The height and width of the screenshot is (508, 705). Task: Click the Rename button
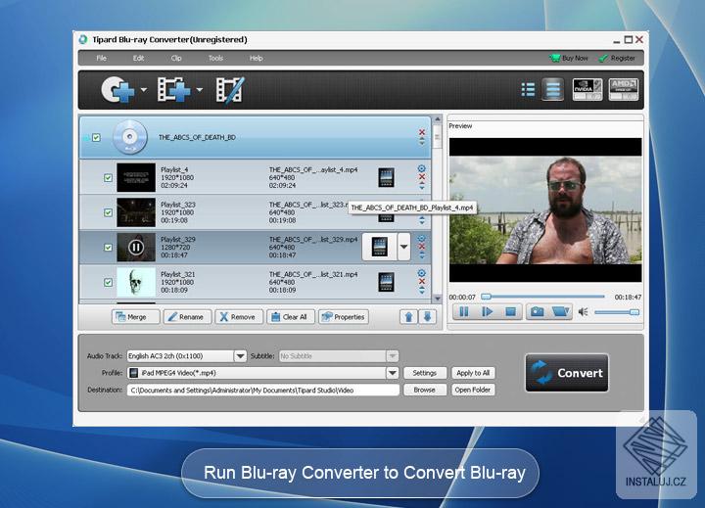(187, 317)
